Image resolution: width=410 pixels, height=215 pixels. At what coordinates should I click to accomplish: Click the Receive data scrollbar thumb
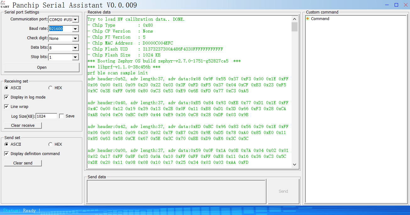(294, 27)
